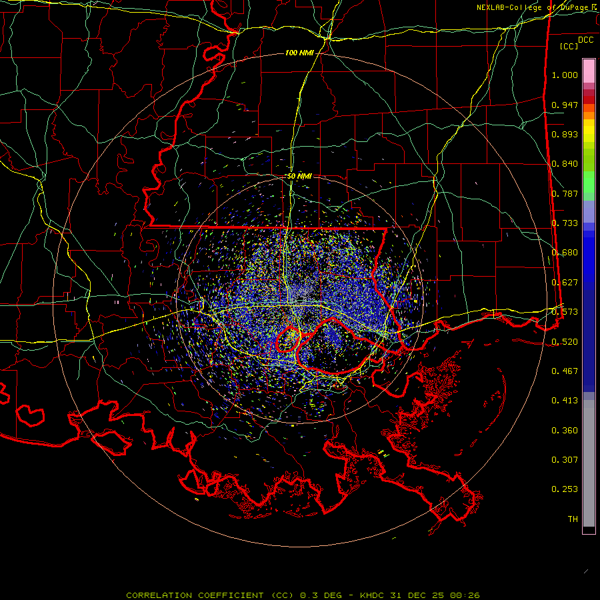Screen dimensions: 600x600
Task: Select the 0.307 scale value
Action: tap(565, 460)
